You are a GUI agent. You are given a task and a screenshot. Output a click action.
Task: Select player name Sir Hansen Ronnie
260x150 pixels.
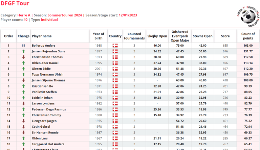pos(45,132)
